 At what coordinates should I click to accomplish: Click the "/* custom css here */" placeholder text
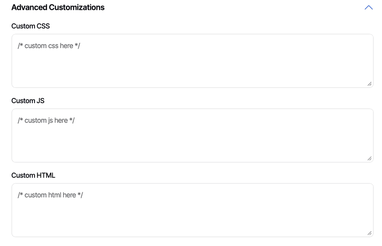click(49, 46)
